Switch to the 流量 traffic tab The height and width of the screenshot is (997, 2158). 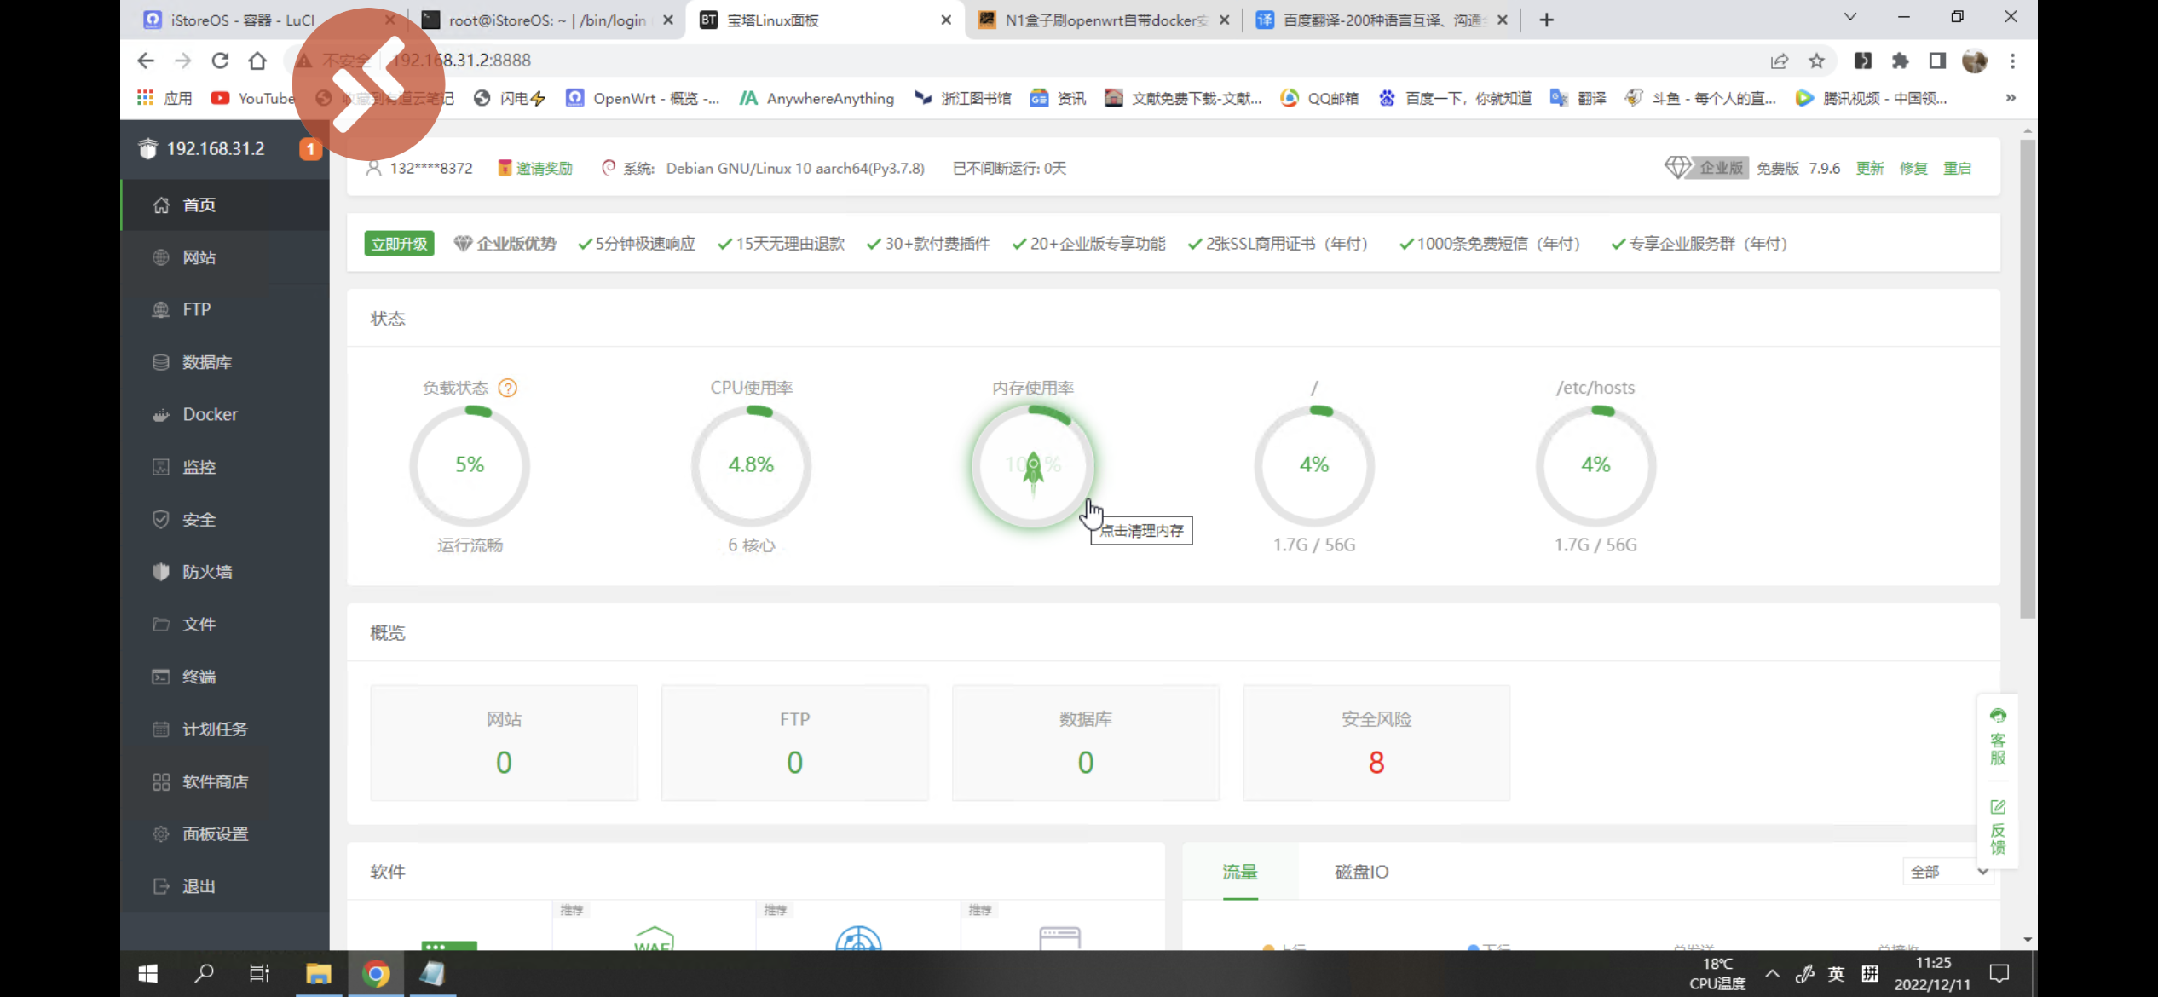pos(1240,872)
